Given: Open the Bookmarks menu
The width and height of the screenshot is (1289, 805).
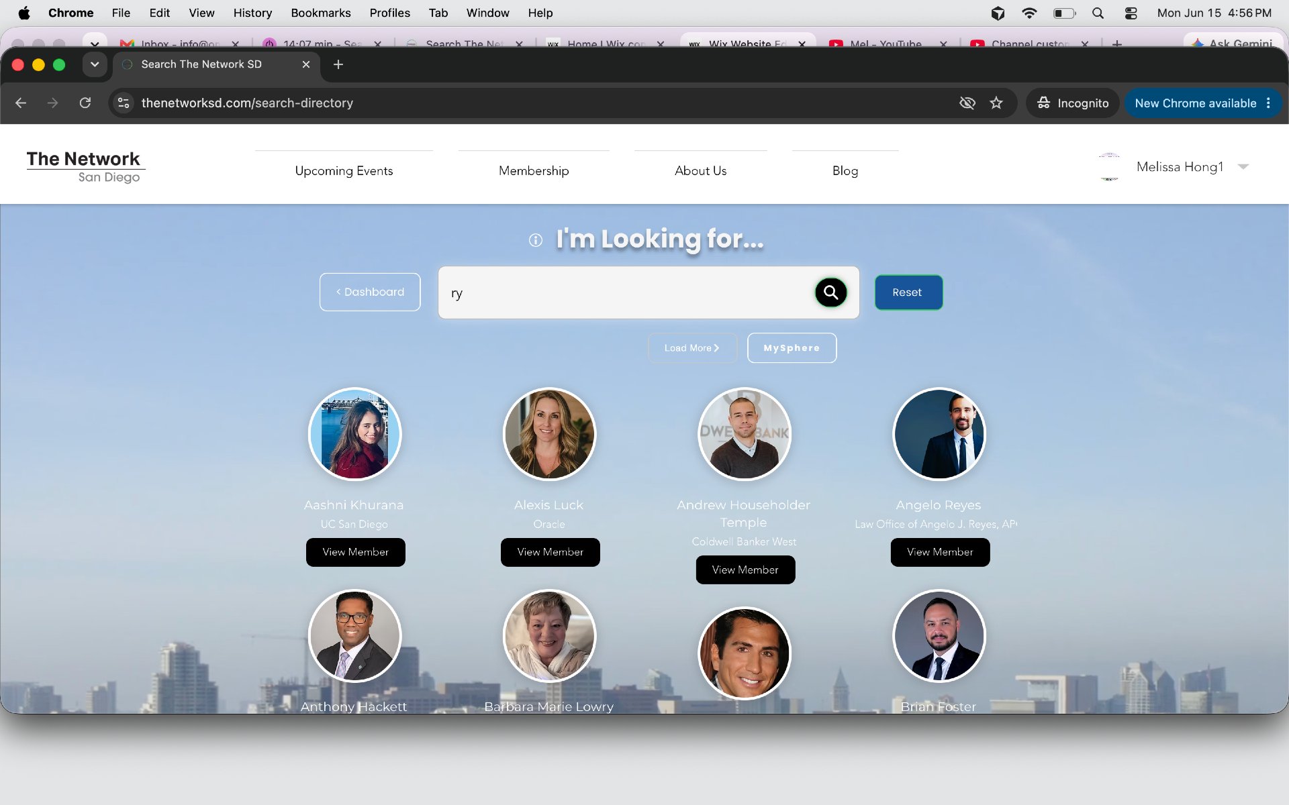Looking at the screenshot, I should (x=321, y=13).
